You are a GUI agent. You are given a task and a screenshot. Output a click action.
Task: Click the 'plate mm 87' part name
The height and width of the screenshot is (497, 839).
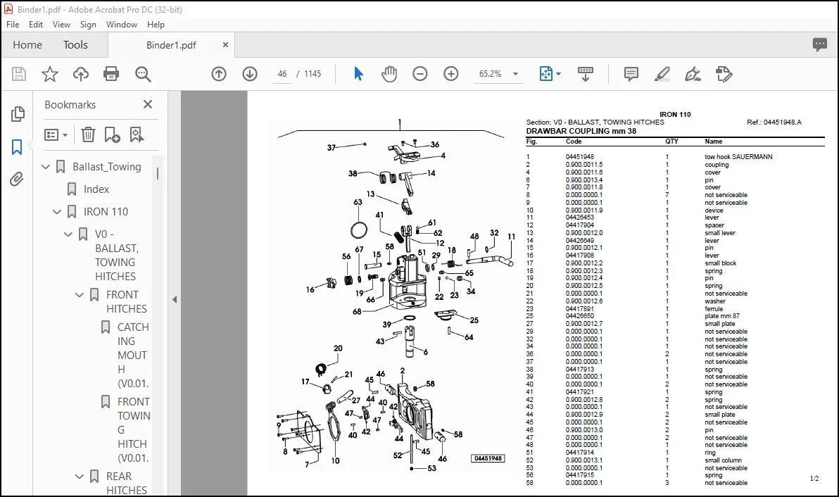coord(722,316)
